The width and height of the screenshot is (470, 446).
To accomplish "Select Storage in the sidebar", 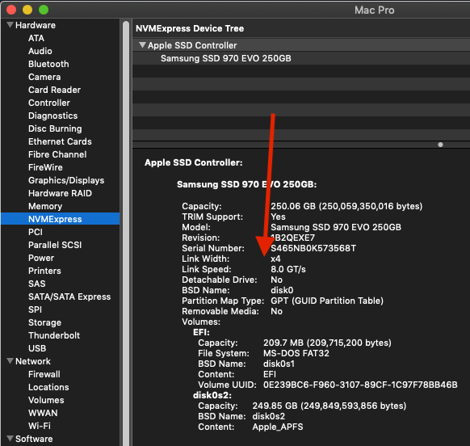I will 44,322.
